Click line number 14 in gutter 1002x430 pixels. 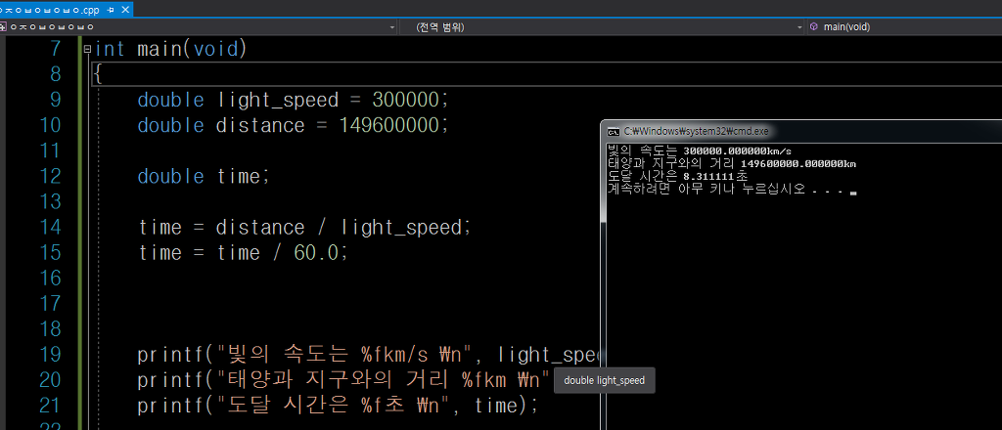(x=50, y=227)
